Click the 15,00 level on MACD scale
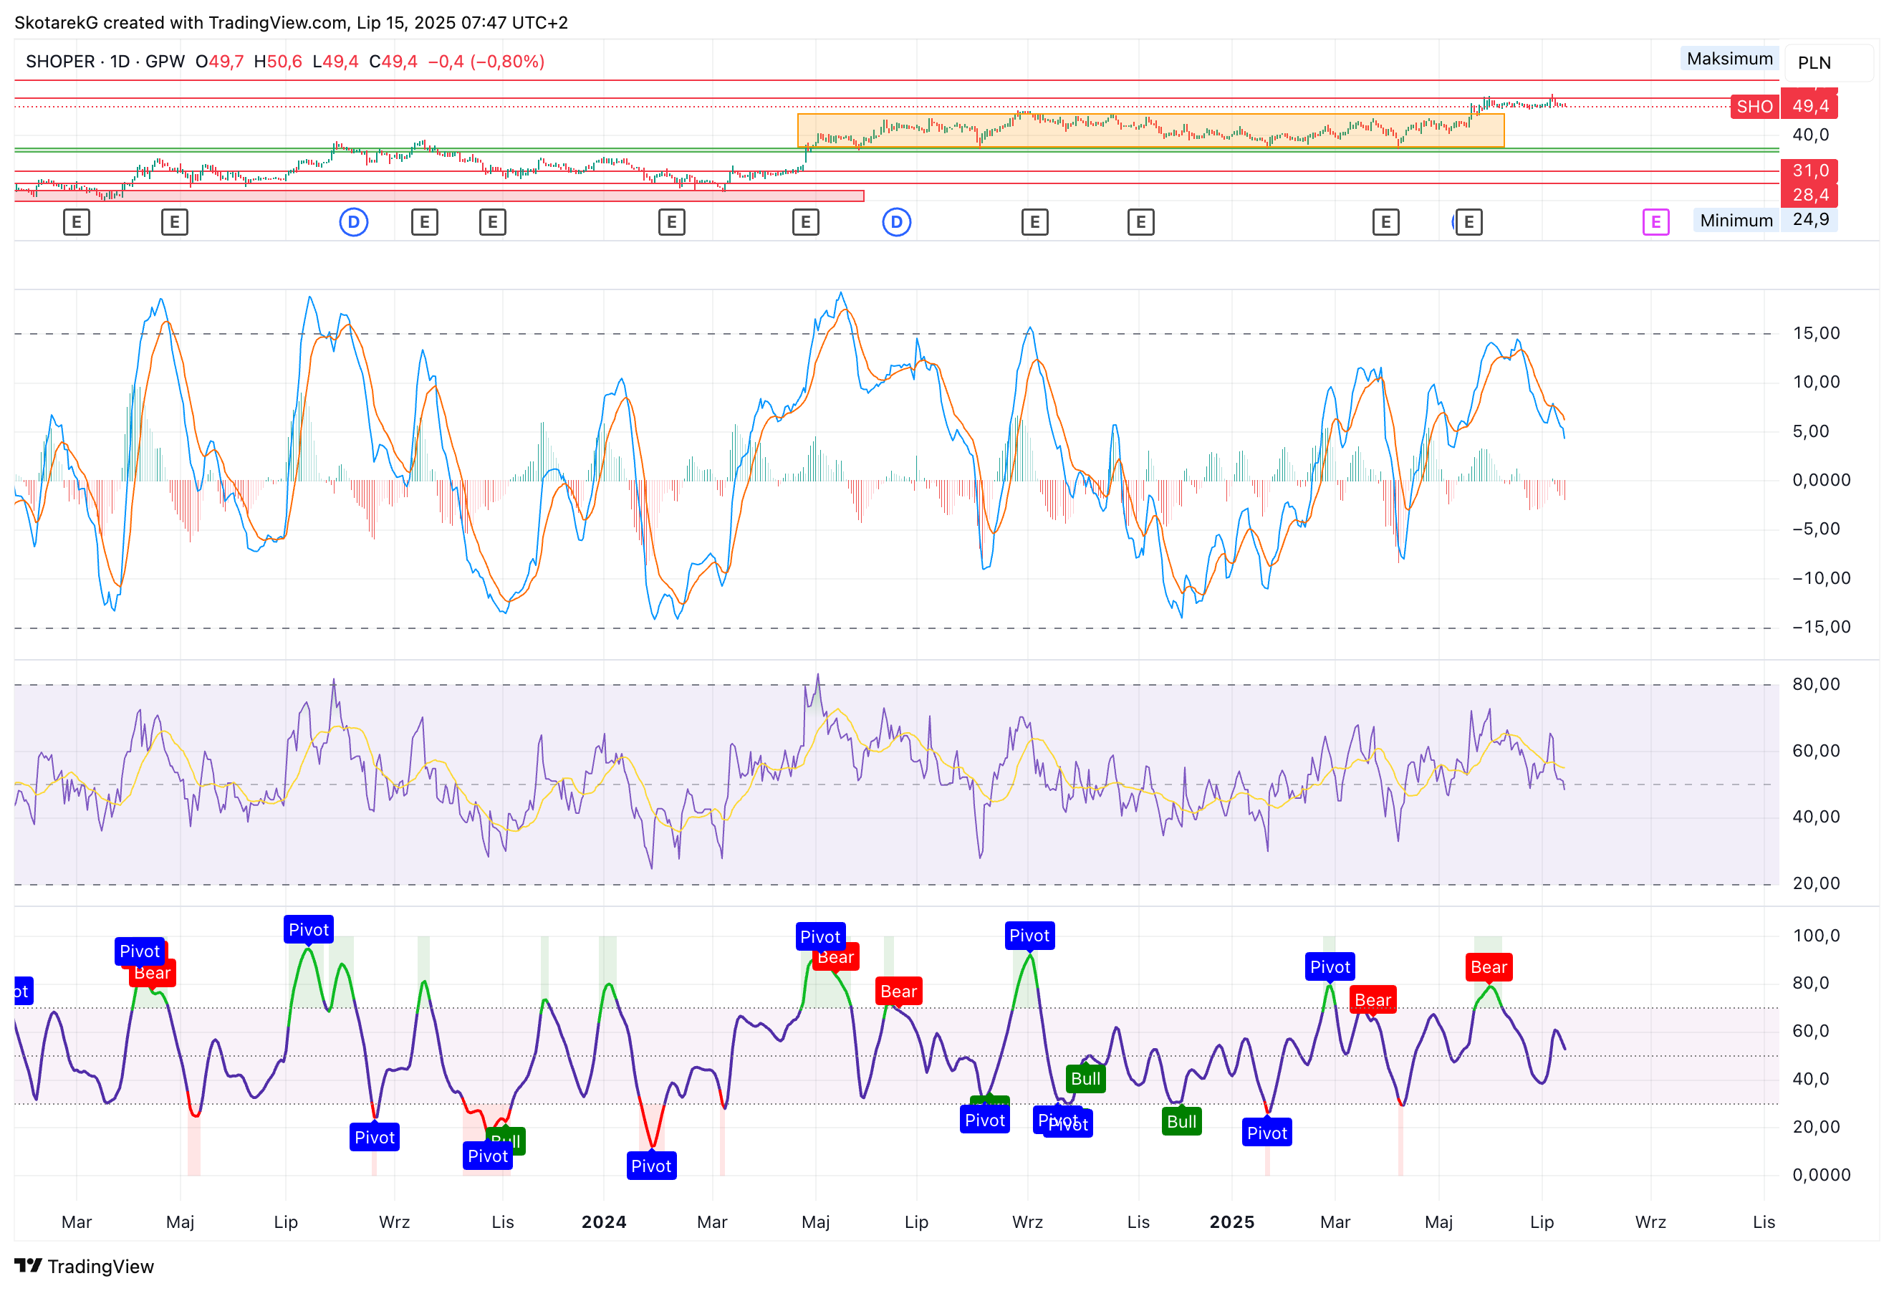The image size is (1894, 1291). (x=1816, y=333)
